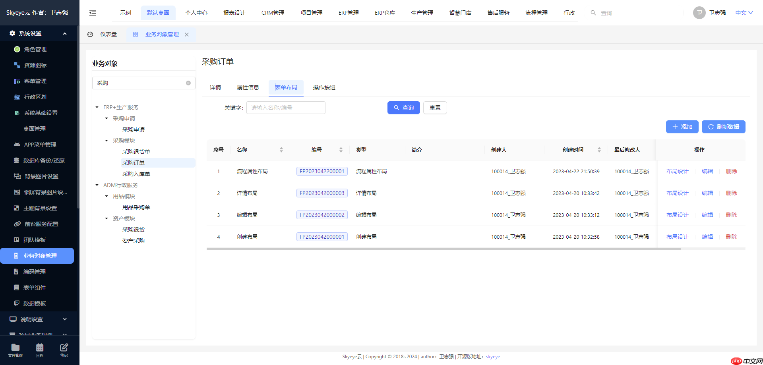Image resolution: width=763 pixels, height=365 pixels.
Task: Open 编码管理 from the sidebar
Action: click(35, 271)
